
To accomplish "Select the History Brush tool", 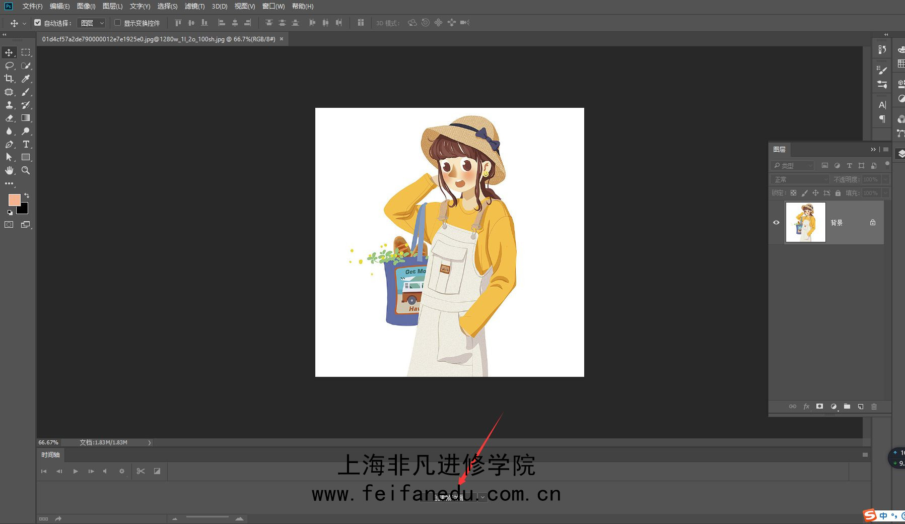I will tap(26, 105).
